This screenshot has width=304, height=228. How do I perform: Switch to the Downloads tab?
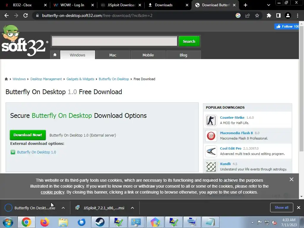pos(164,5)
